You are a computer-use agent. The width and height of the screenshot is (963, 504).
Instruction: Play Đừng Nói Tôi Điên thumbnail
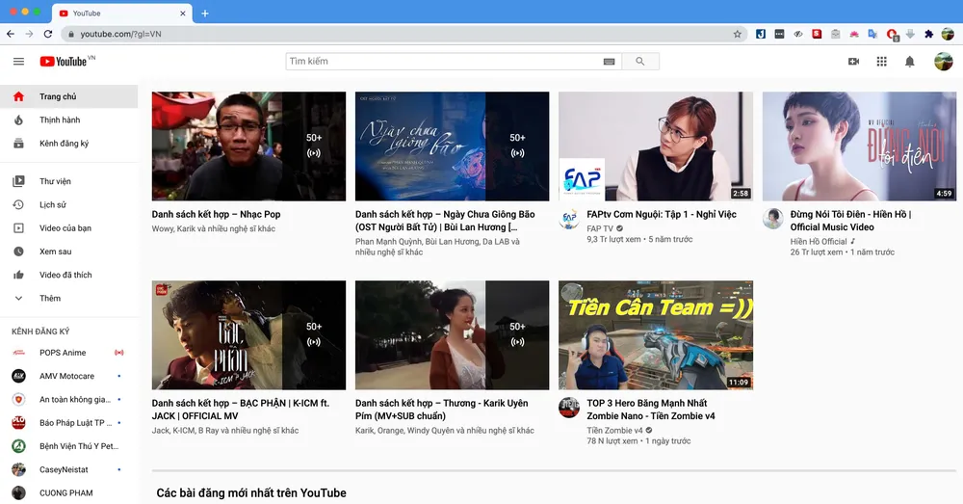point(859,146)
